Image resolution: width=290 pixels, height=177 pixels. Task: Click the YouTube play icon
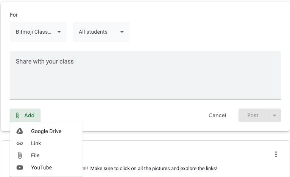pos(20,168)
